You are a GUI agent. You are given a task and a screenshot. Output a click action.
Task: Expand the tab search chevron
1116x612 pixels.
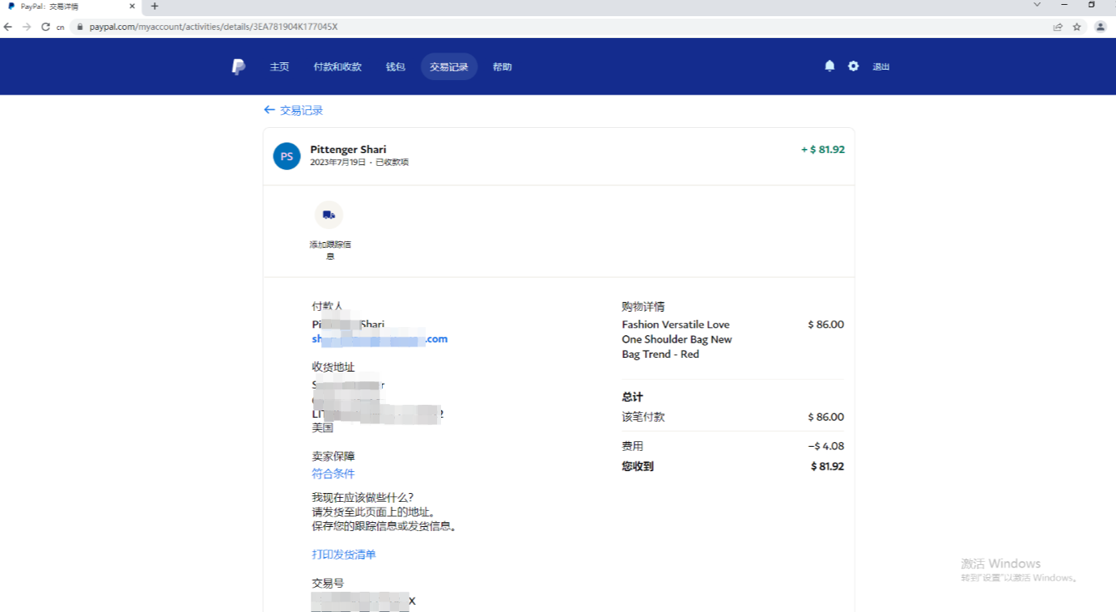coord(1037,5)
